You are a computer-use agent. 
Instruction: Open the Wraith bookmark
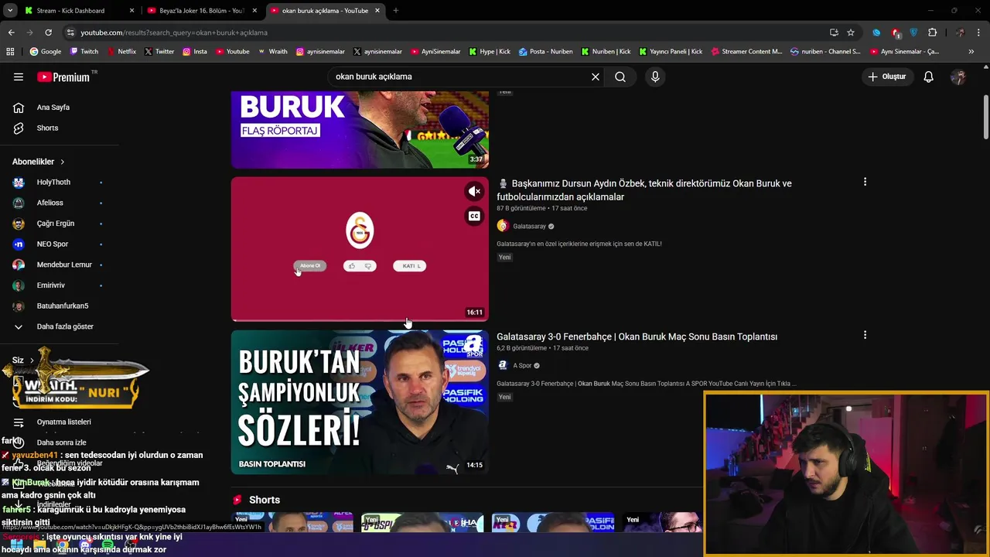coord(273,52)
